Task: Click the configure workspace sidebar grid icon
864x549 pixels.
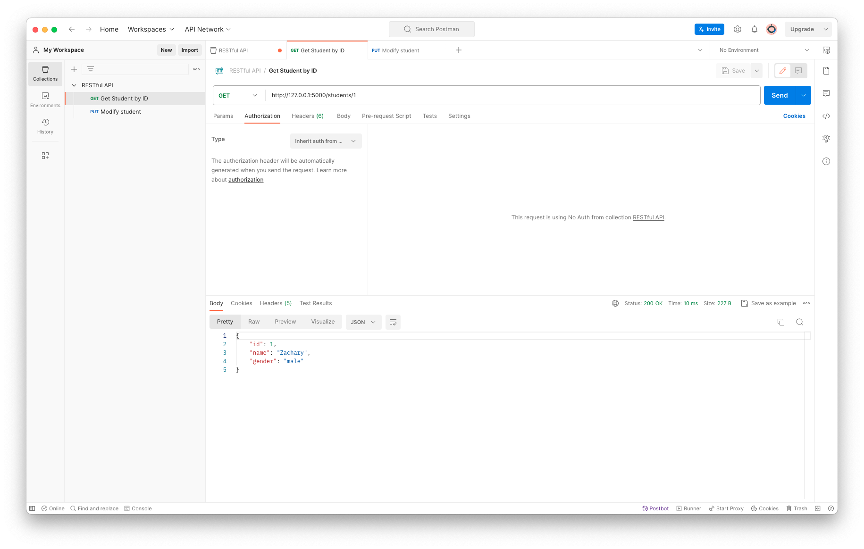Action: (45, 156)
